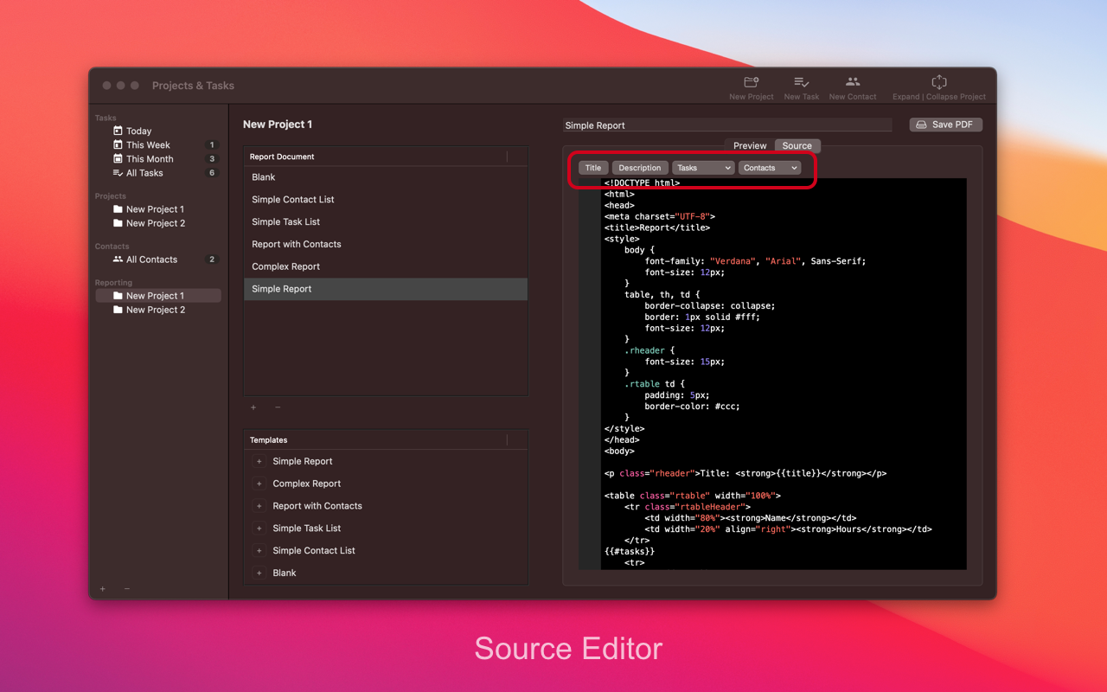
Task: Click the Simple Report name field
Action: pos(726,125)
